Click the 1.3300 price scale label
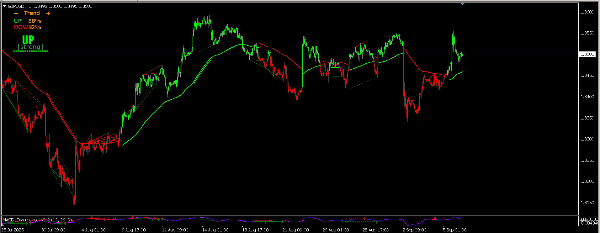 click(x=587, y=139)
